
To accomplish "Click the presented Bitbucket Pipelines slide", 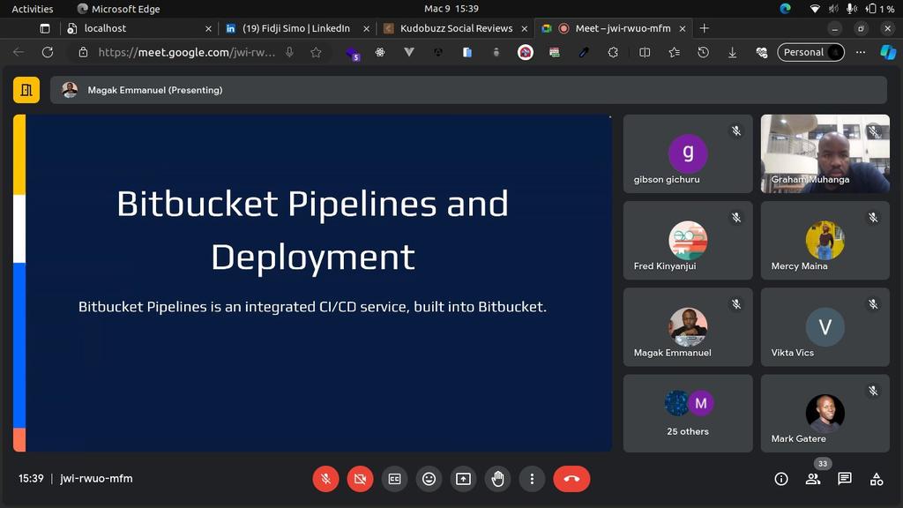I will pyautogui.click(x=313, y=283).
